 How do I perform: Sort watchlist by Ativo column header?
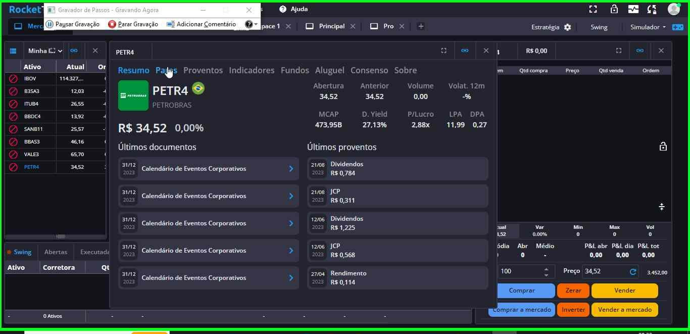[x=32, y=67]
